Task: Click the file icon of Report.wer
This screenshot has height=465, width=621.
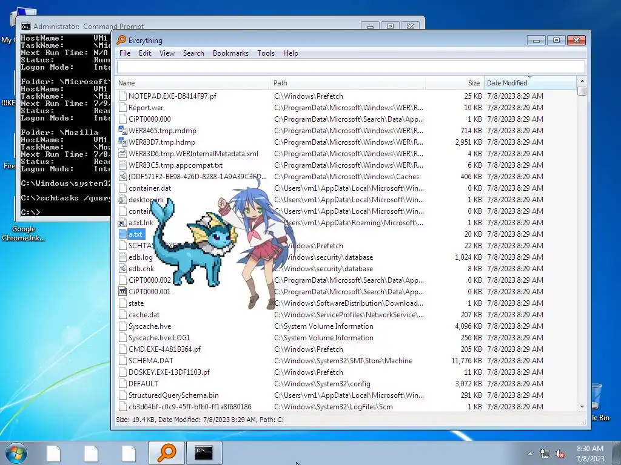Action: click(x=123, y=108)
